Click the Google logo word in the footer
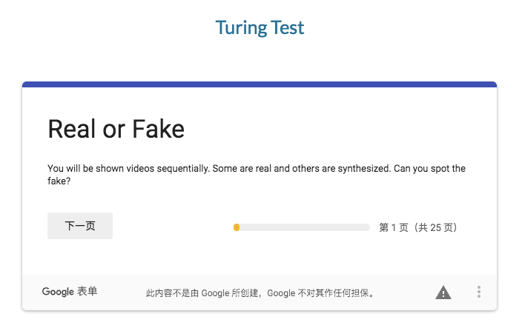 (x=58, y=292)
